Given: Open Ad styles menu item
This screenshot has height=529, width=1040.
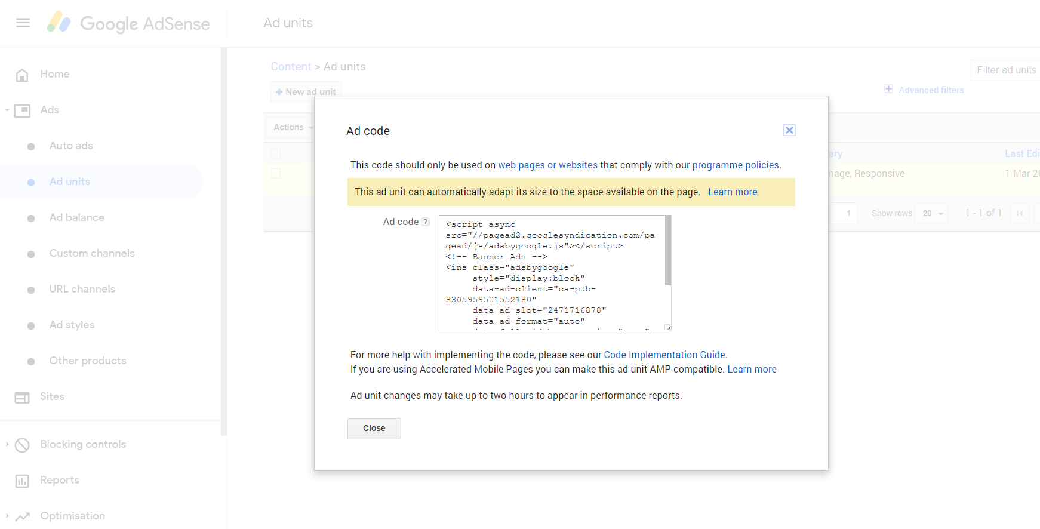Looking at the screenshot, I should coord(72,325).
